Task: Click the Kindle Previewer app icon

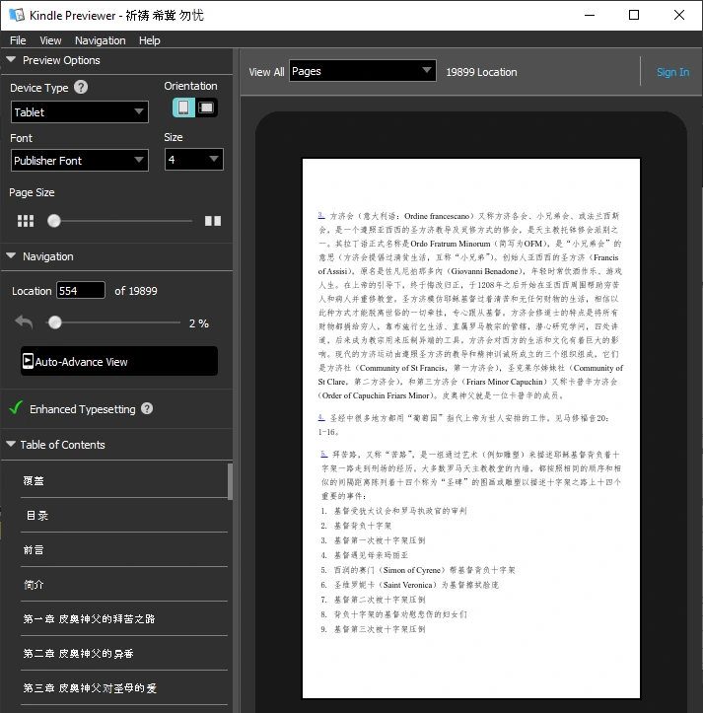Action: click(x=17, y=15)
